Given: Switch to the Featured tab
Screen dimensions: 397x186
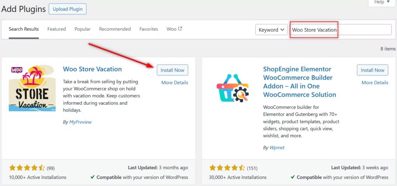Looking at the screenshot, I should (x=57, y=29).
